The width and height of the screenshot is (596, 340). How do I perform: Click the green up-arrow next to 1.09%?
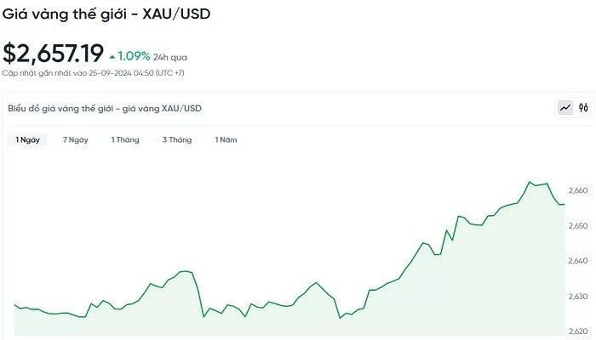pos(112,56)
